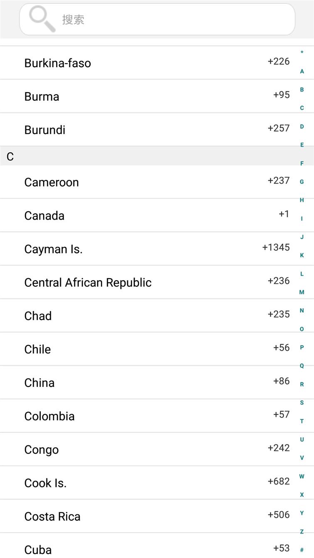Viewport: 314px width, 558px height.
Task: Jump to letter M in index
Action: pos(302,292)
